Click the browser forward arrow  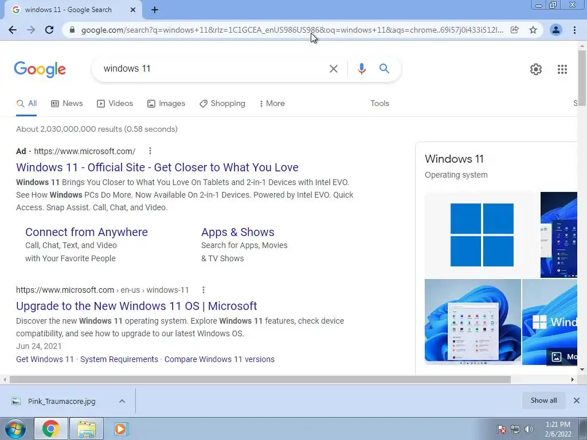(31, 30)
